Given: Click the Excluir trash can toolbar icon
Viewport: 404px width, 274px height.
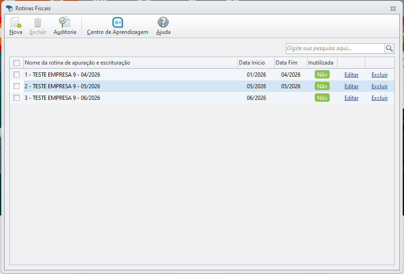Looking at the screenshot, I should click(x=38, y=23).
